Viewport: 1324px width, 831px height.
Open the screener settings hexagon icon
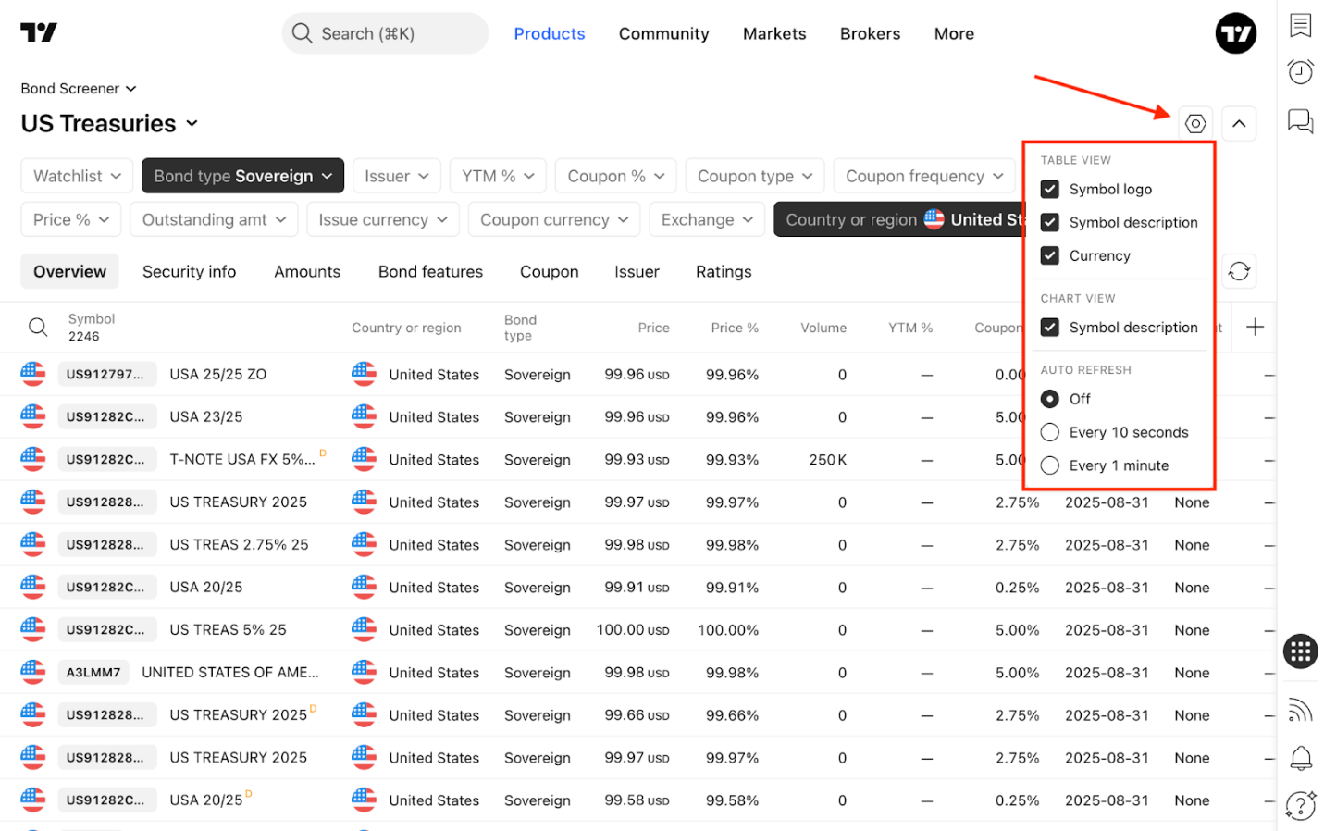click(1195, 123)
